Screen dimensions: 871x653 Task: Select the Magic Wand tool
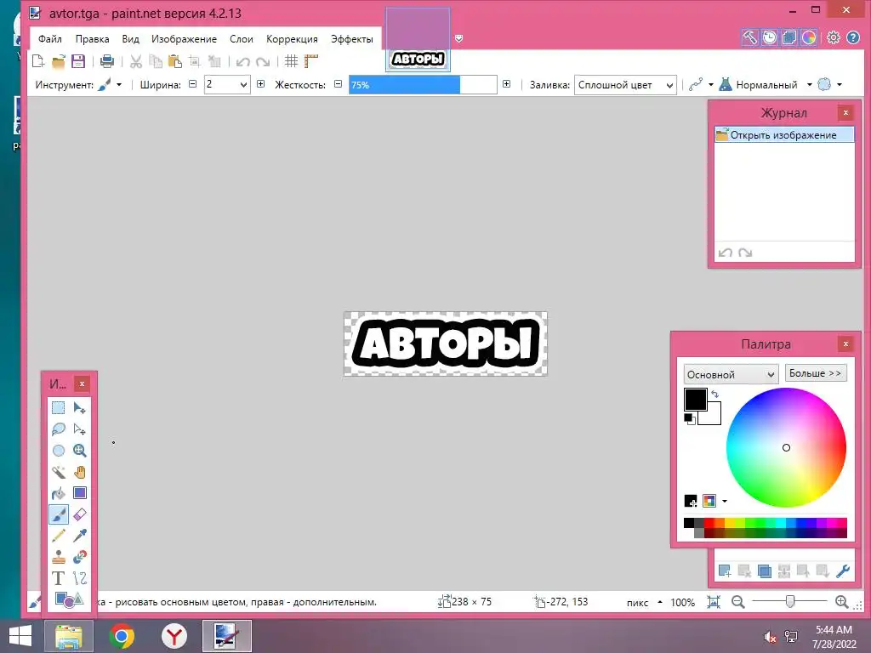[x=59, y=472]
